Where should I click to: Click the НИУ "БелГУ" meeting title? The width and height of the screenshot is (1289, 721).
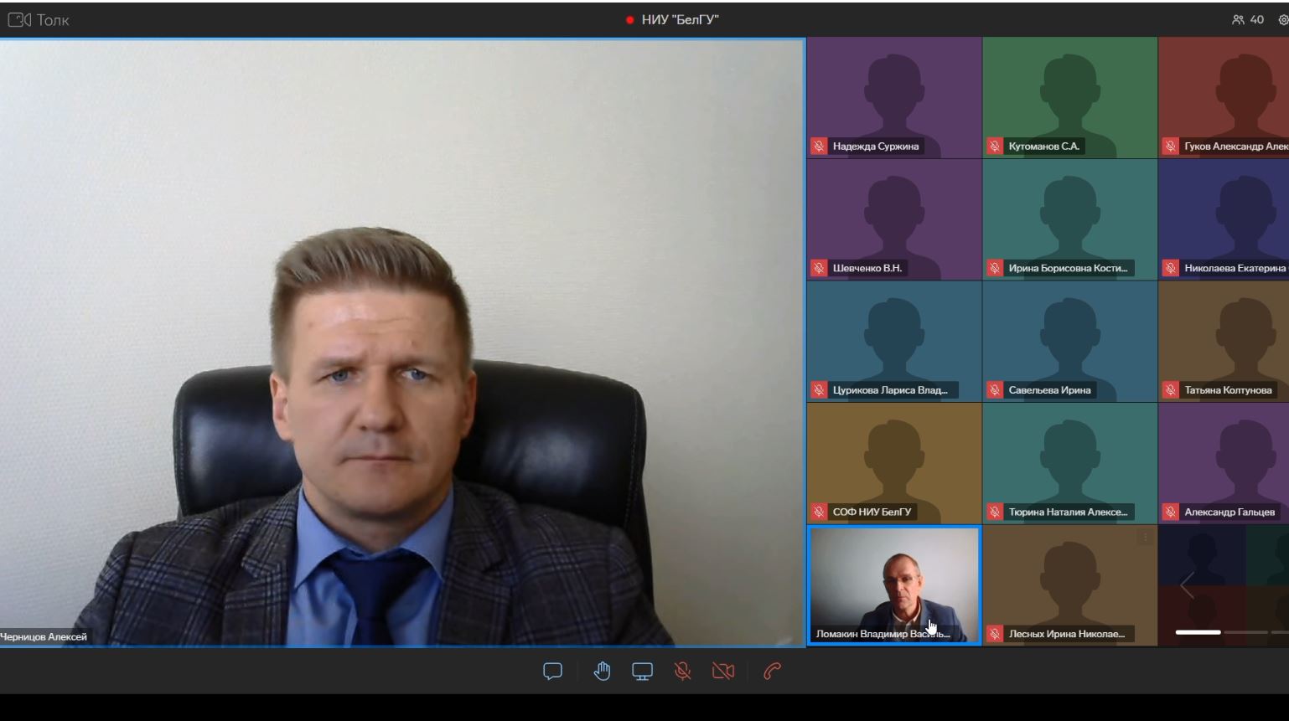click(x=680, y=20)
